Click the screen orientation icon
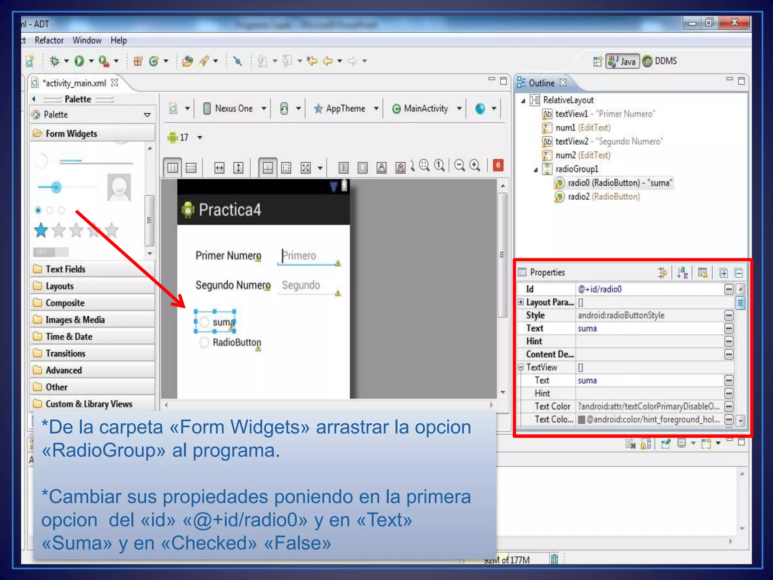 pyautogui.click(x=284, y=109)
